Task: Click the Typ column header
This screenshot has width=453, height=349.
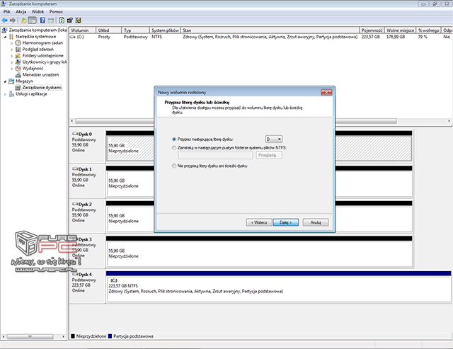Action: (135, 30)
